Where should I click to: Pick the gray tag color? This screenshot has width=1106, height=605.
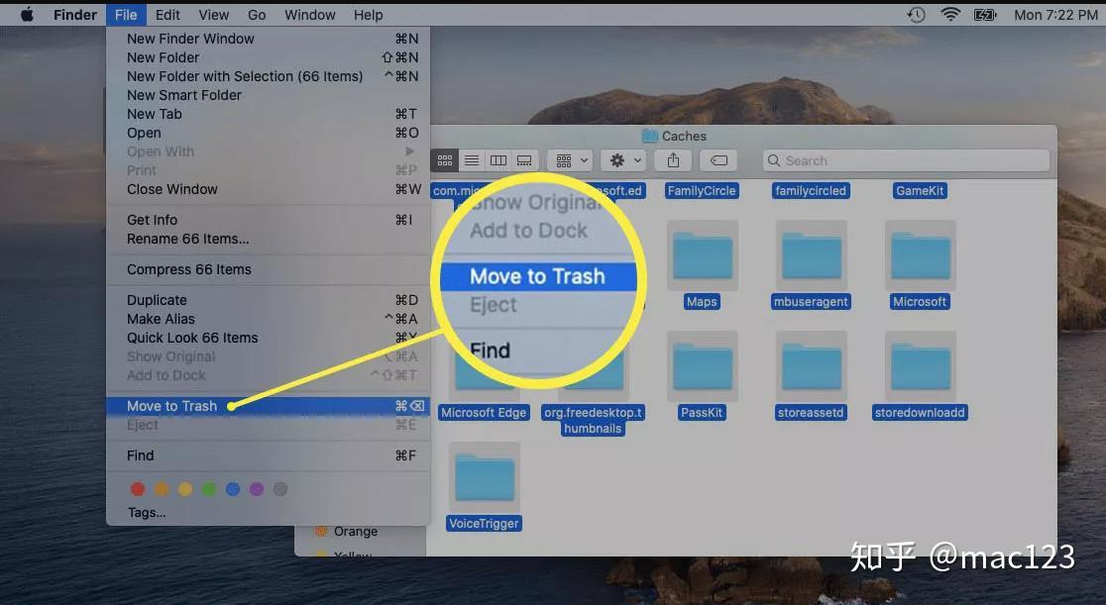[x=280, y=489]
